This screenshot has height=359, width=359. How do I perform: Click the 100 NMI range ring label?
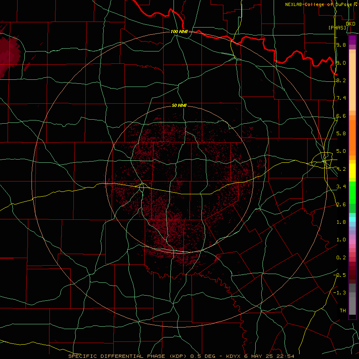pyautogui.click(x=179, y=32)
